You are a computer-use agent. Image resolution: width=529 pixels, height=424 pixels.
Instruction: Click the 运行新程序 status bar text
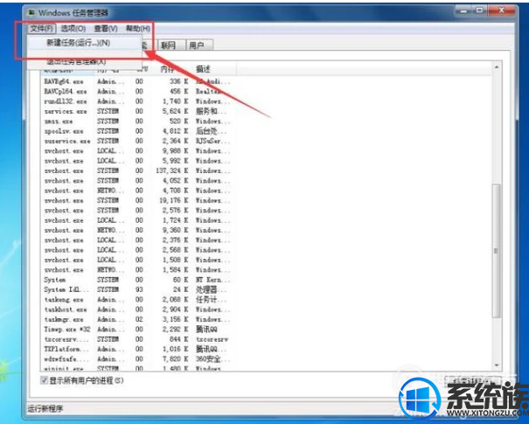click(45, 409)
